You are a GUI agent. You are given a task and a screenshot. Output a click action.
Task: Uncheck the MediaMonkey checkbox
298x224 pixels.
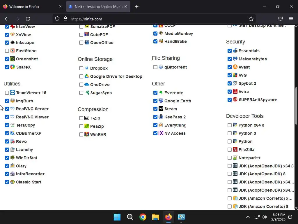pos(155,34)
